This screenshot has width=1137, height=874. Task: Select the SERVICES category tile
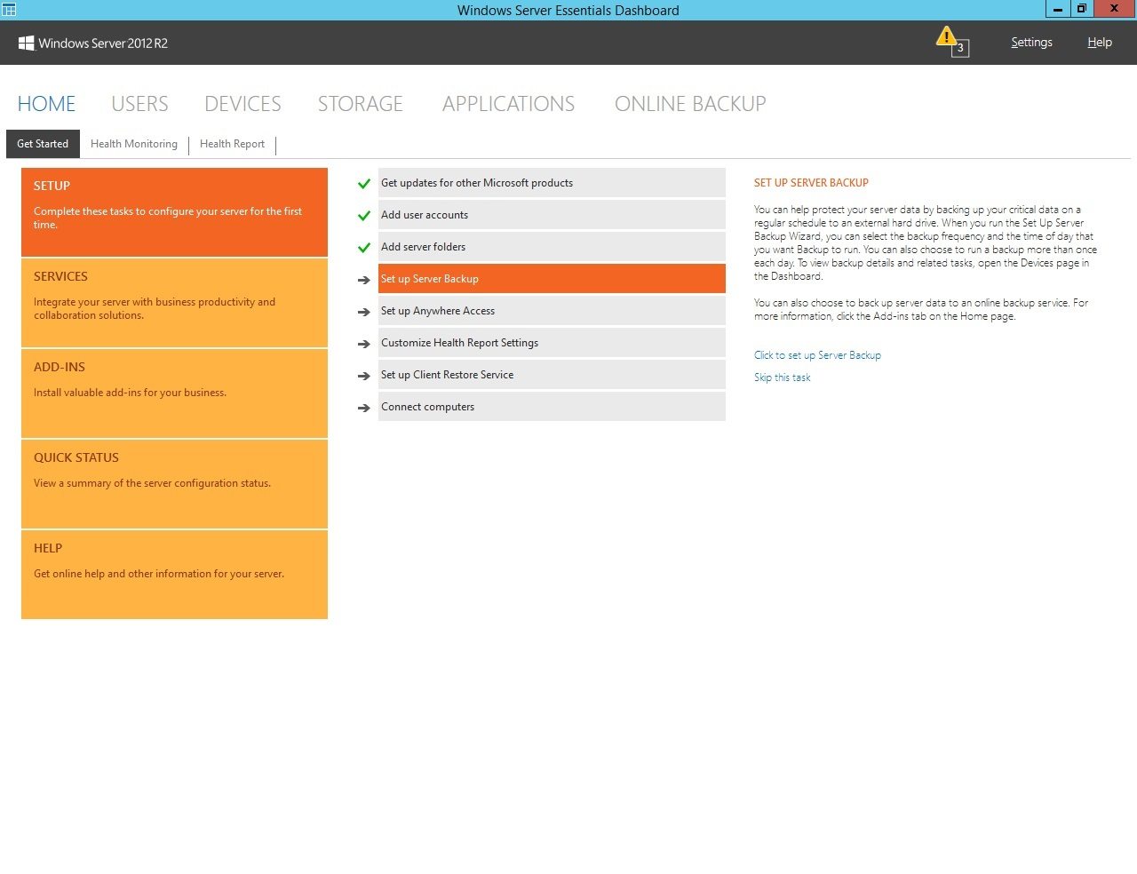click(x=174, y=303)
